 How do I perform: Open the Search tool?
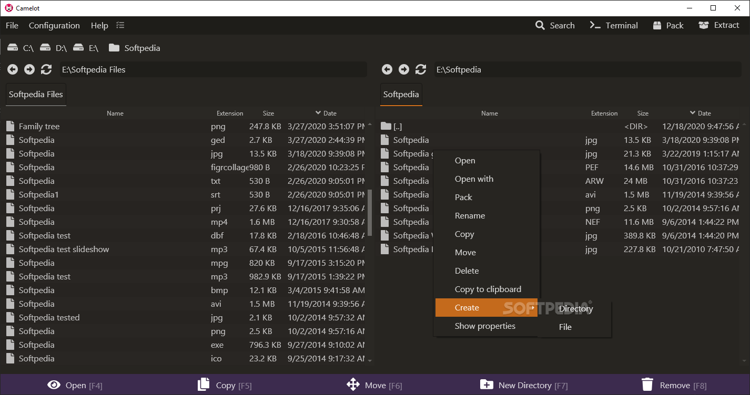[x=555, y=25]
